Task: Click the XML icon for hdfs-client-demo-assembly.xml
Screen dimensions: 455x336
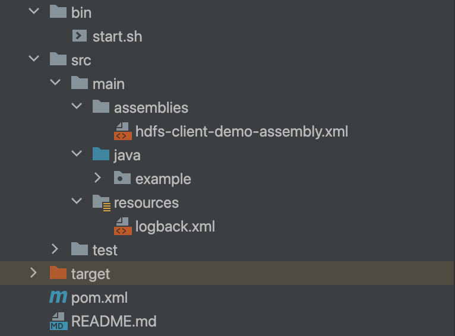Action: [x=122, y=131]
